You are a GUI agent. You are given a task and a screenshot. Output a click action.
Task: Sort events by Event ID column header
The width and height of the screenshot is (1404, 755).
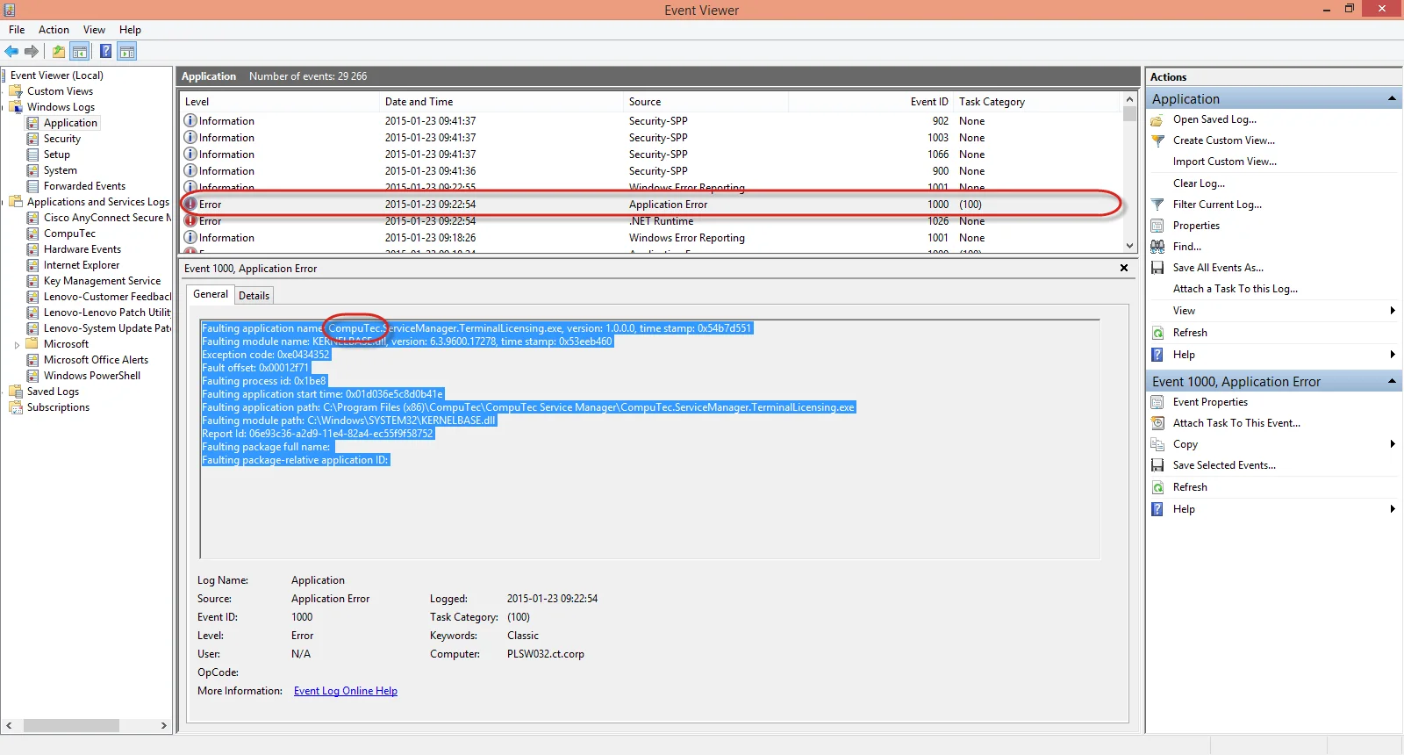point(870,102)
